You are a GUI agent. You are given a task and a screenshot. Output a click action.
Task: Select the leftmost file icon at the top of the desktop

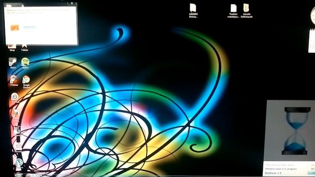click(x=193, y=11)
